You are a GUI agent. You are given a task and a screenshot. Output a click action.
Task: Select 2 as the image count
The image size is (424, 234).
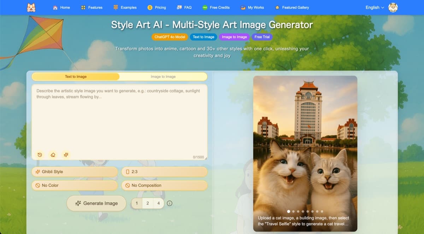147,203
